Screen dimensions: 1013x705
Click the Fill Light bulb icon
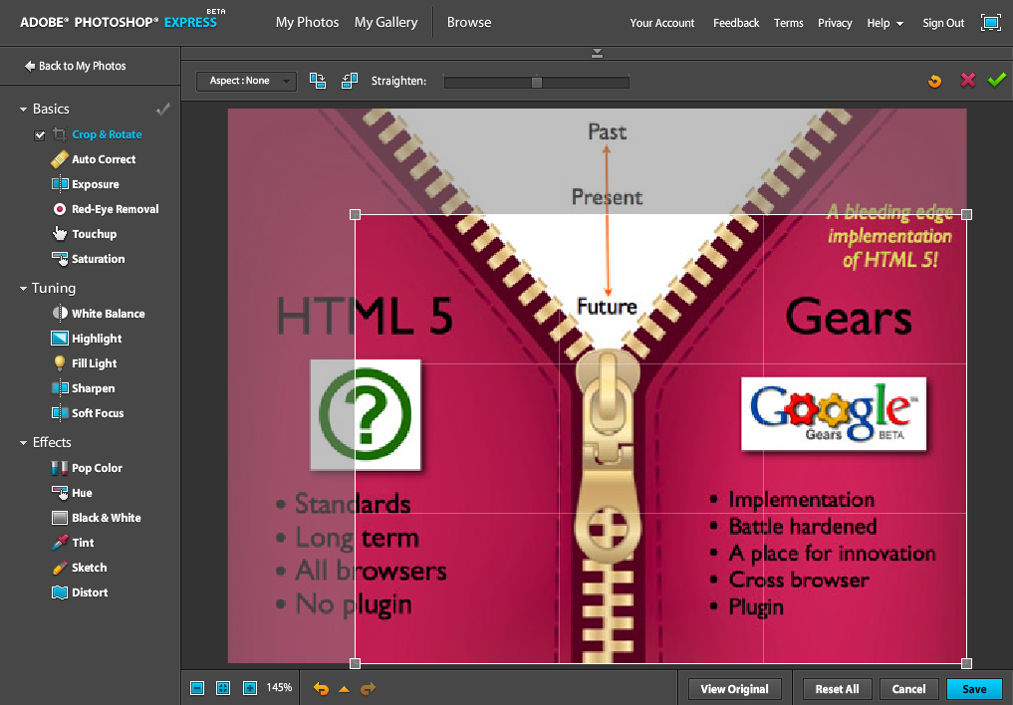(x=60, y=362)
